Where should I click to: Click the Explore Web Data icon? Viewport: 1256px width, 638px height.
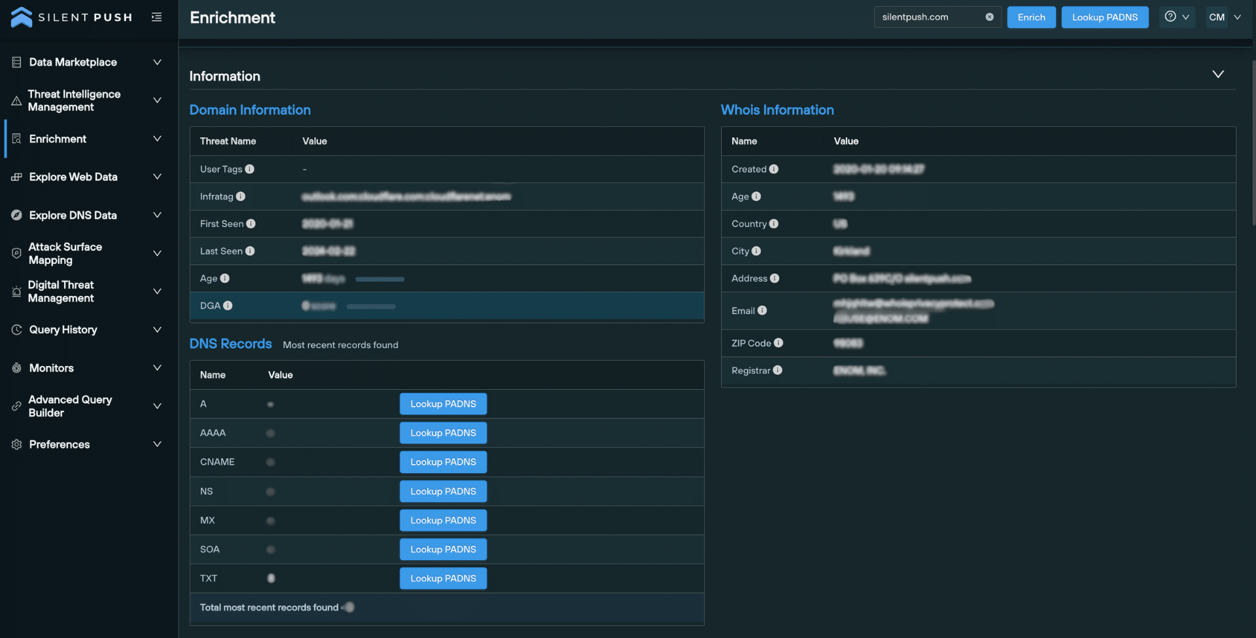tap(16, 177)
